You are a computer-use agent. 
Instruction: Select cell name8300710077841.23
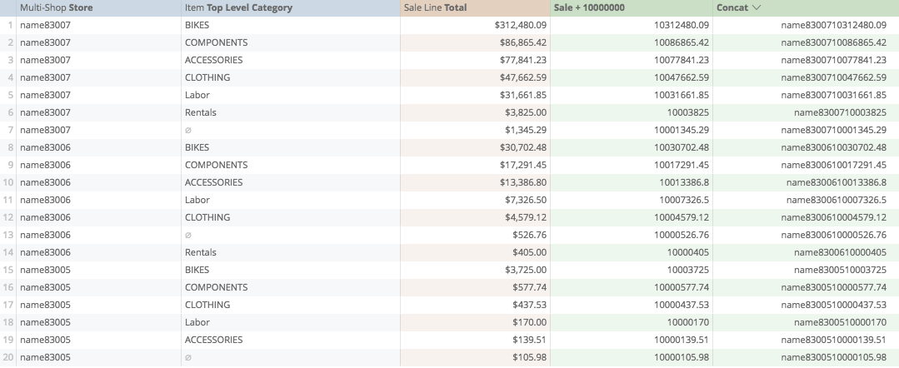pyautogui.click(x=807, y=60)
